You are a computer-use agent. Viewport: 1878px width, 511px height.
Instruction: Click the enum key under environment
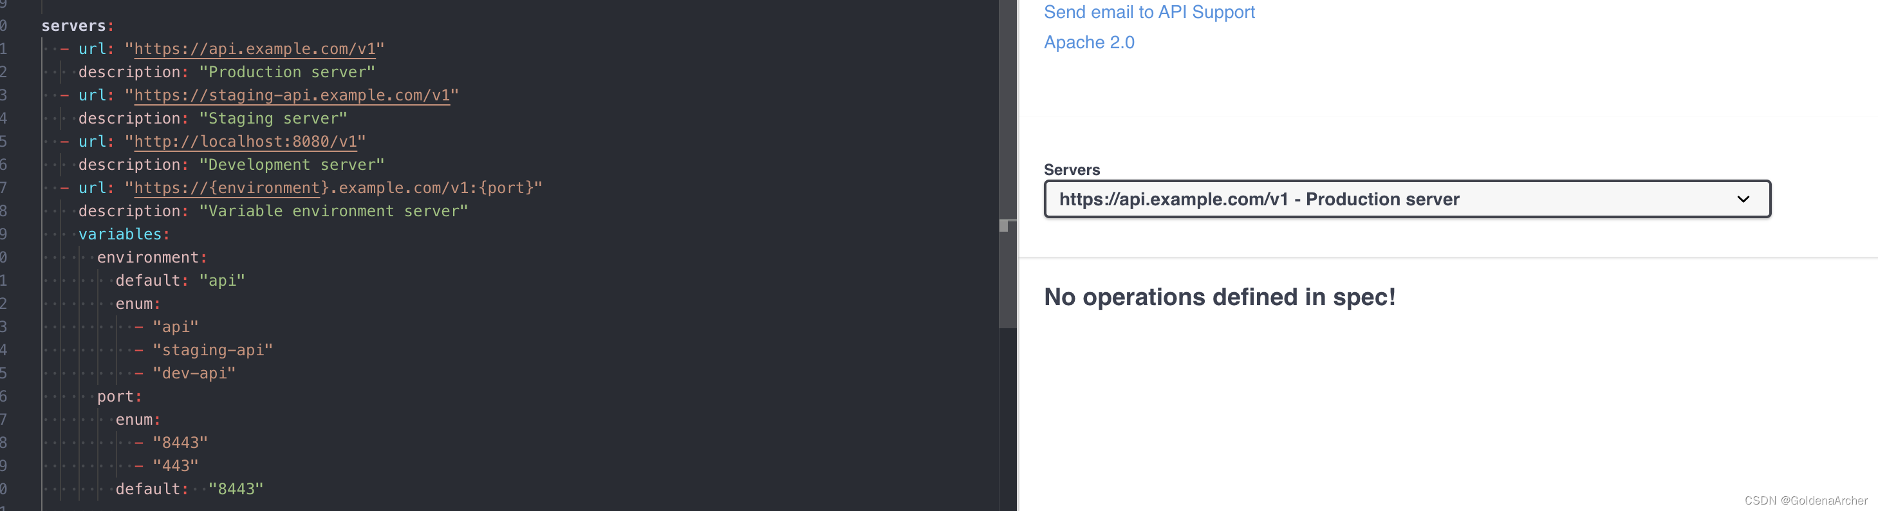pos(138,304)
